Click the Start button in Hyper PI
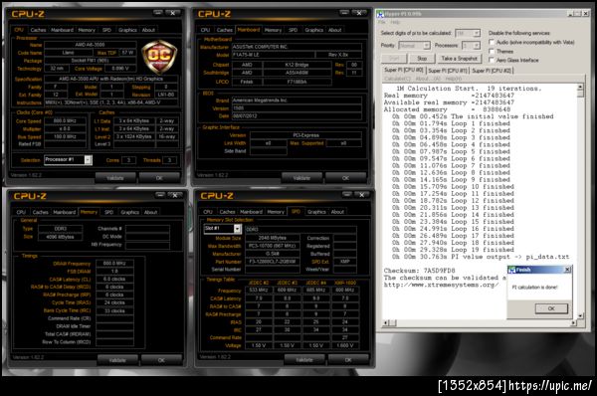This screenshot has height=396, width=597. coord(394,59)
